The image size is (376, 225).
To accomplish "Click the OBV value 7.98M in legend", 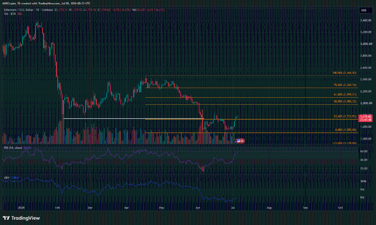I will (x=15, y=177).
